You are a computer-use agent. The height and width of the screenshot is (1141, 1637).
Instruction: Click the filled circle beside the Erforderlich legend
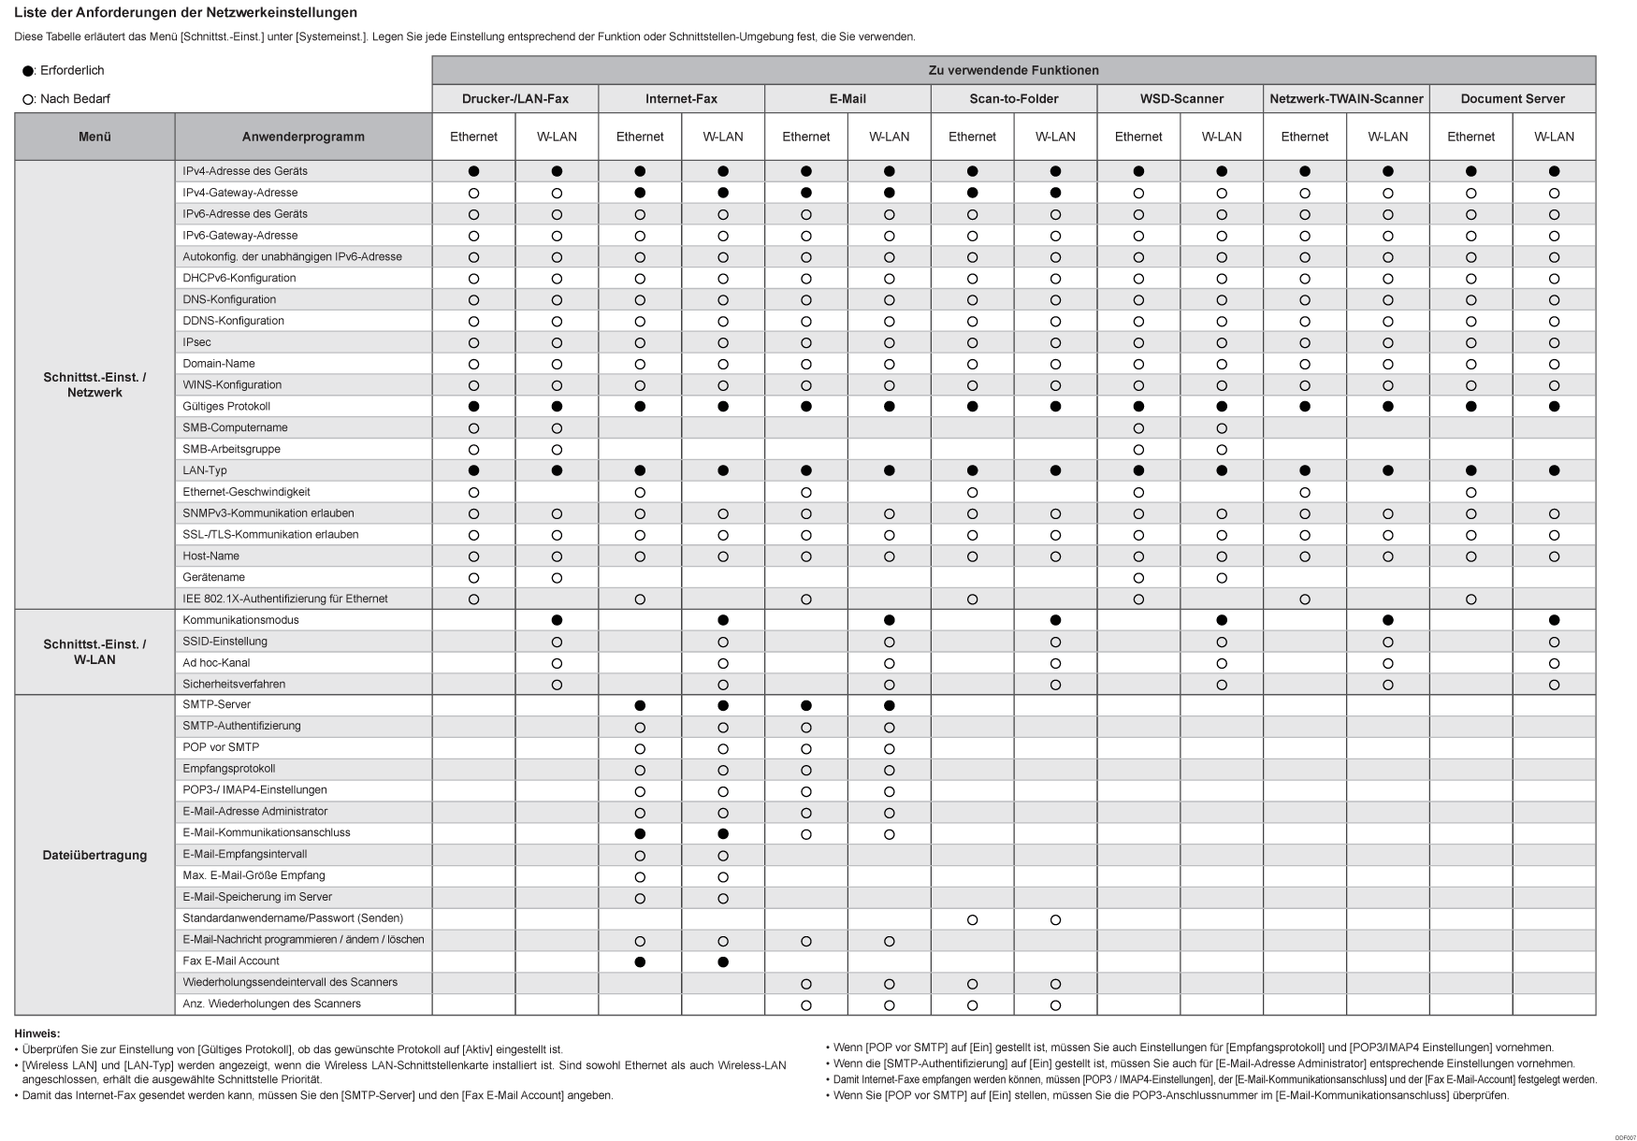point(28,71)
